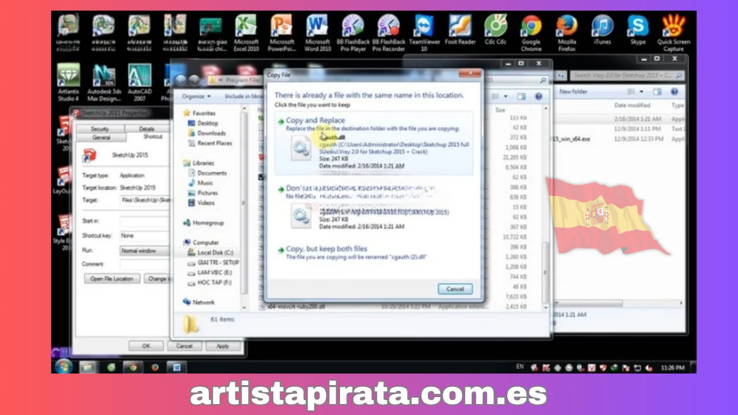This screenshot has width=738, height=415.
Task: Open Autodesk 3ds Max Design shortcut
Action: [x=104, y=82]
